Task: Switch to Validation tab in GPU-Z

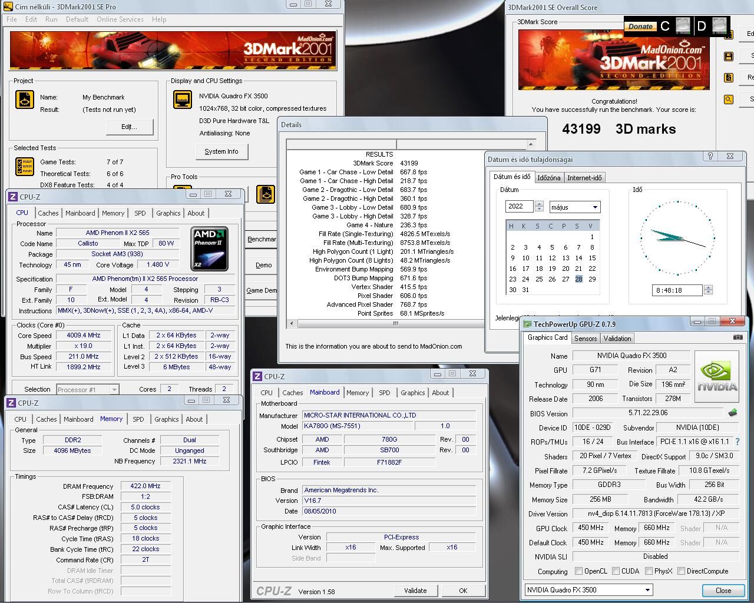Action: pyautogui.click(x=617, y=339)
